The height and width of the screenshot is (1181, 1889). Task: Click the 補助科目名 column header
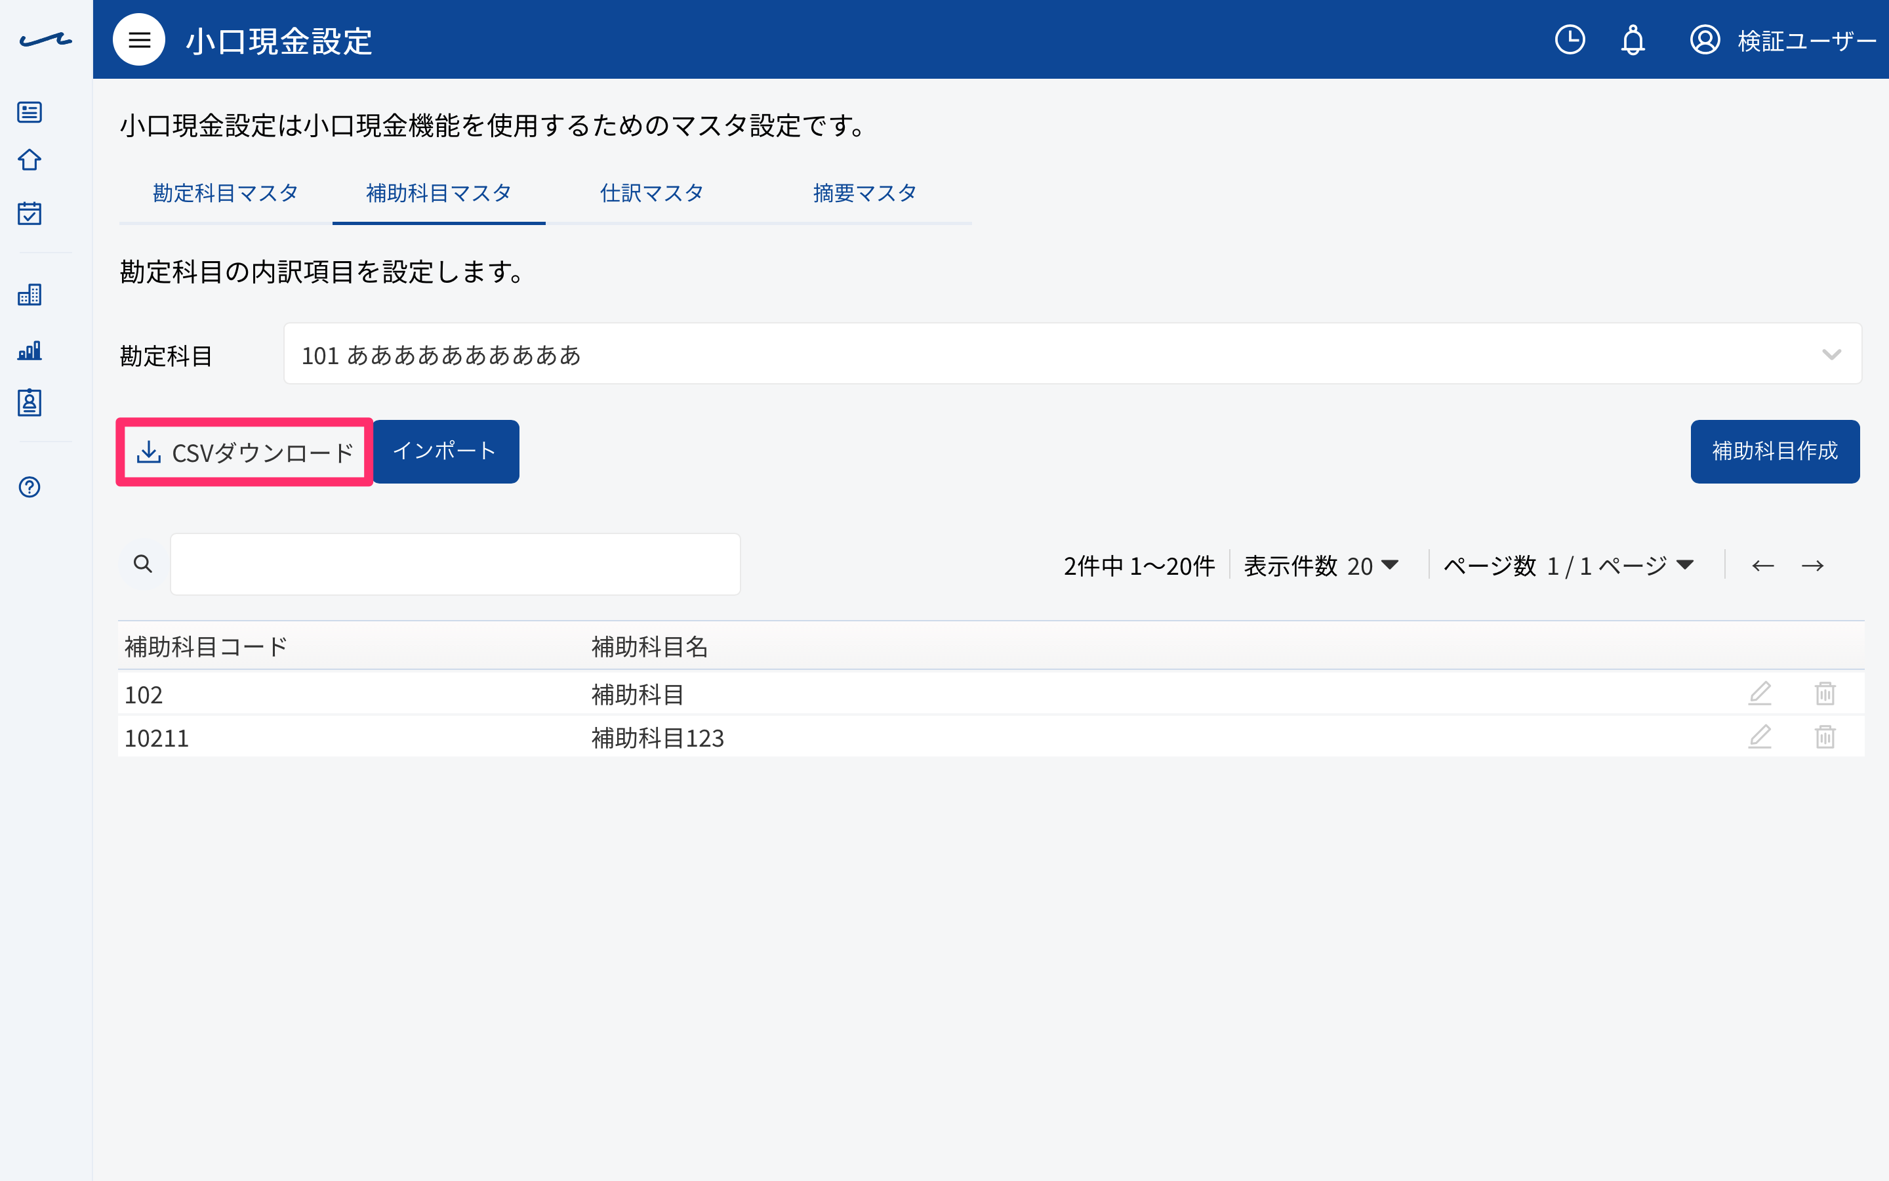(x=649, y=647)
